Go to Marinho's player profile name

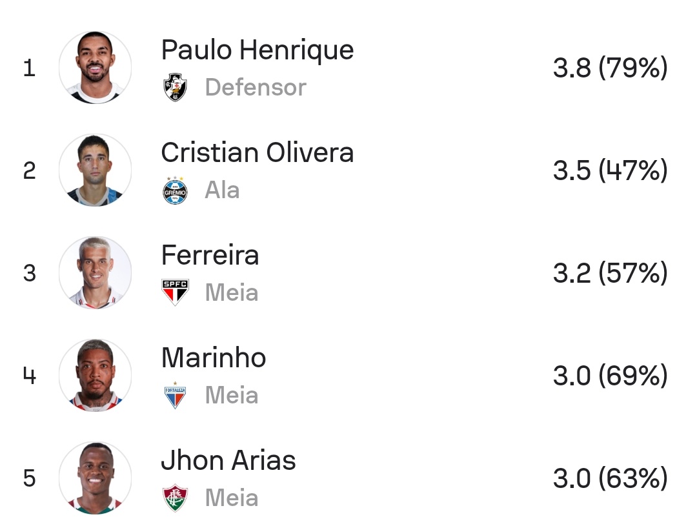point(213,358)
